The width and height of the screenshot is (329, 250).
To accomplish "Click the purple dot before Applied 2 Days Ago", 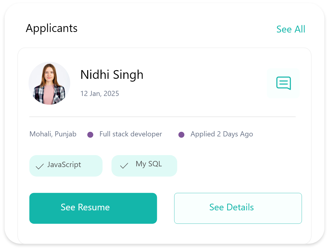I will click(x=181, y=135).
